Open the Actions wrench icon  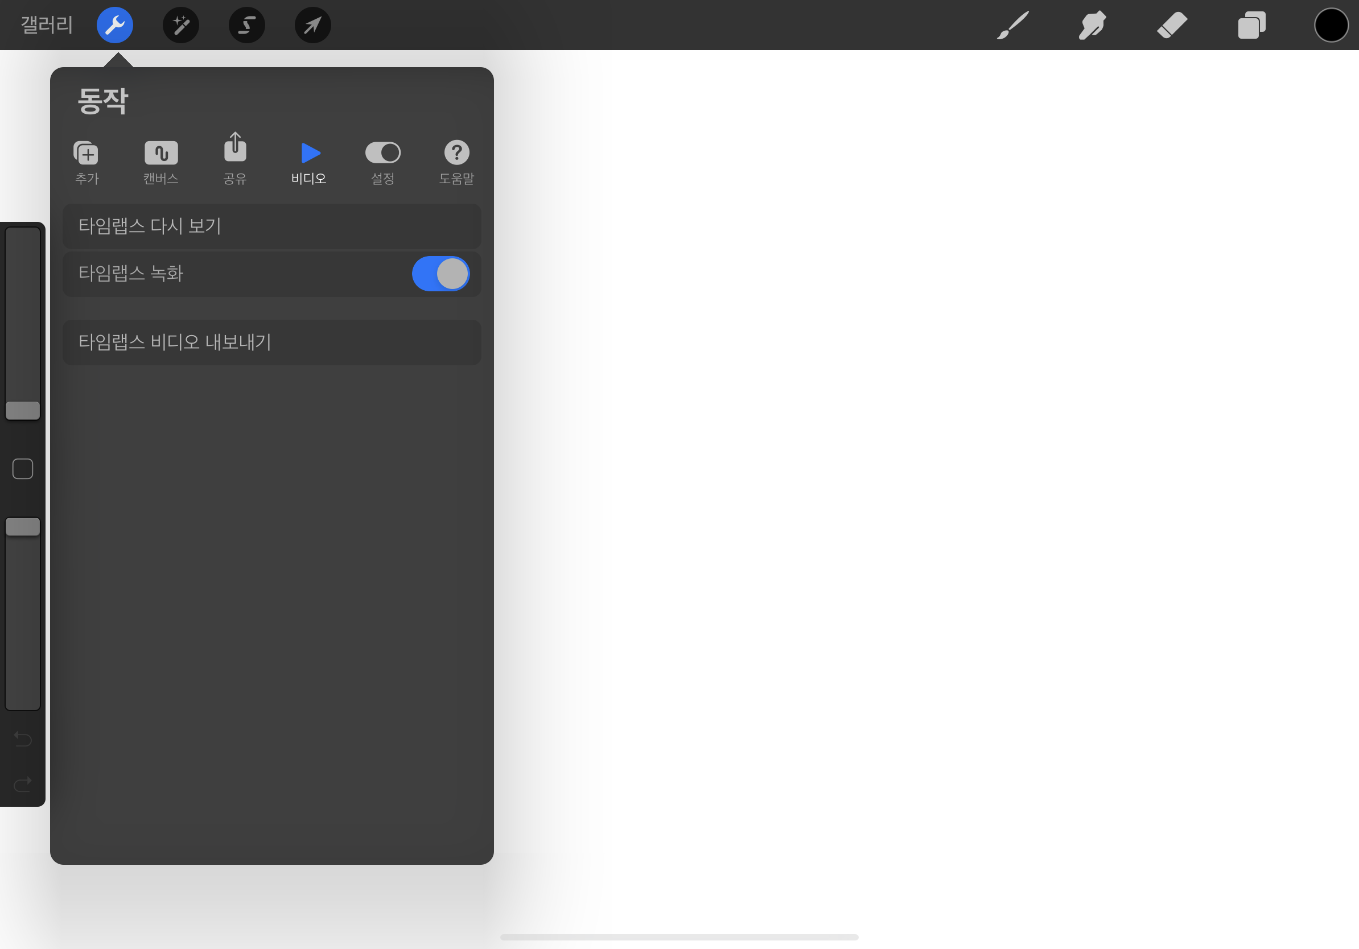click(115, 25)
